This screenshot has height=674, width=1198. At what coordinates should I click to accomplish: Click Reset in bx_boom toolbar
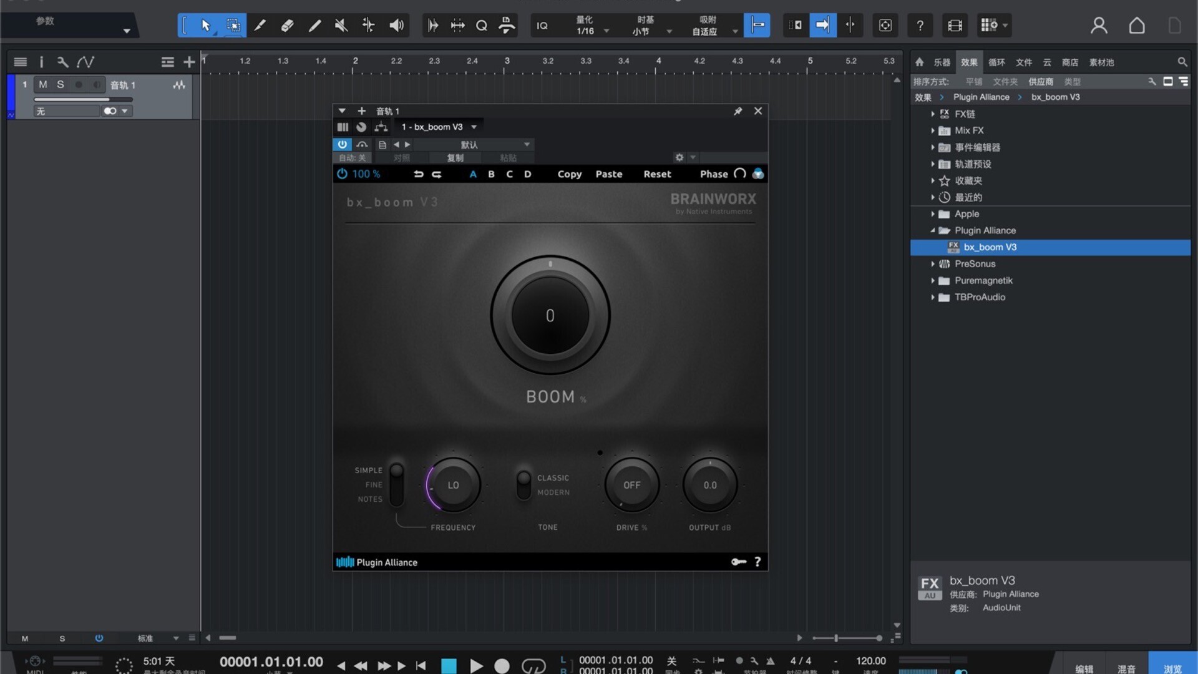pyautogui.click(x=657, y=174)
